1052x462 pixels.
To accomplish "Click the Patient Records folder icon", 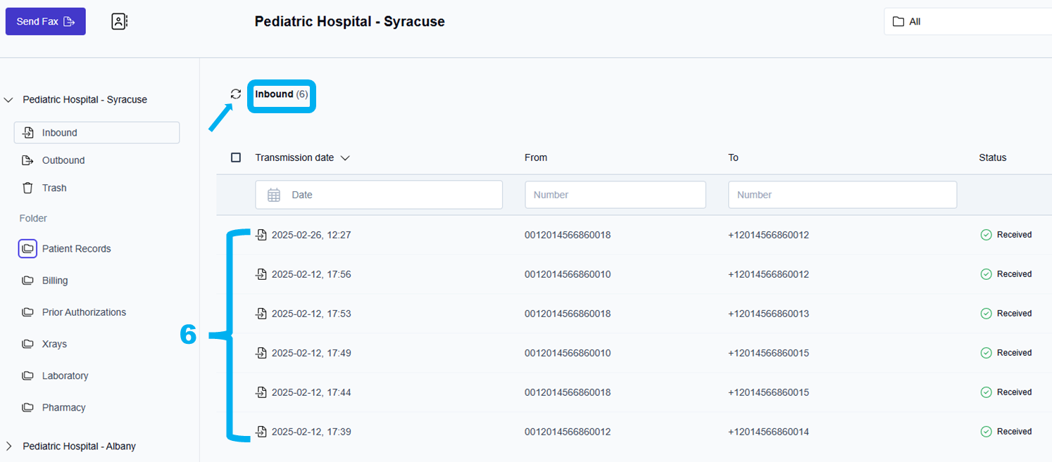I will [x=27, y=248].
